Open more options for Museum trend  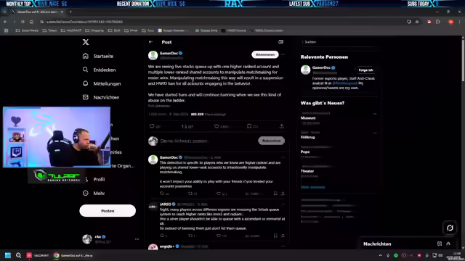375,114
